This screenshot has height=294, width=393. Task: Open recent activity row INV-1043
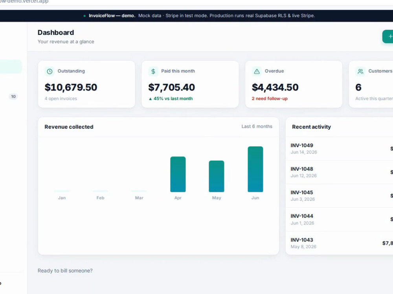340,243
